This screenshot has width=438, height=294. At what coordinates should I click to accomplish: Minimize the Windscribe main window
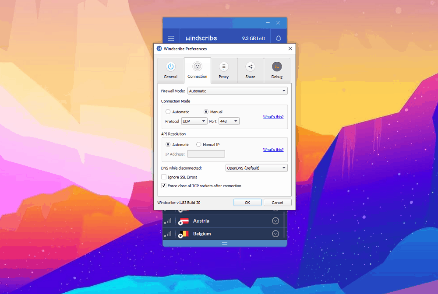[x=268, y=23]
